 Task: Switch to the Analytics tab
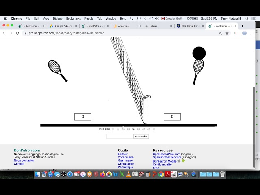[x=127, y=26]
